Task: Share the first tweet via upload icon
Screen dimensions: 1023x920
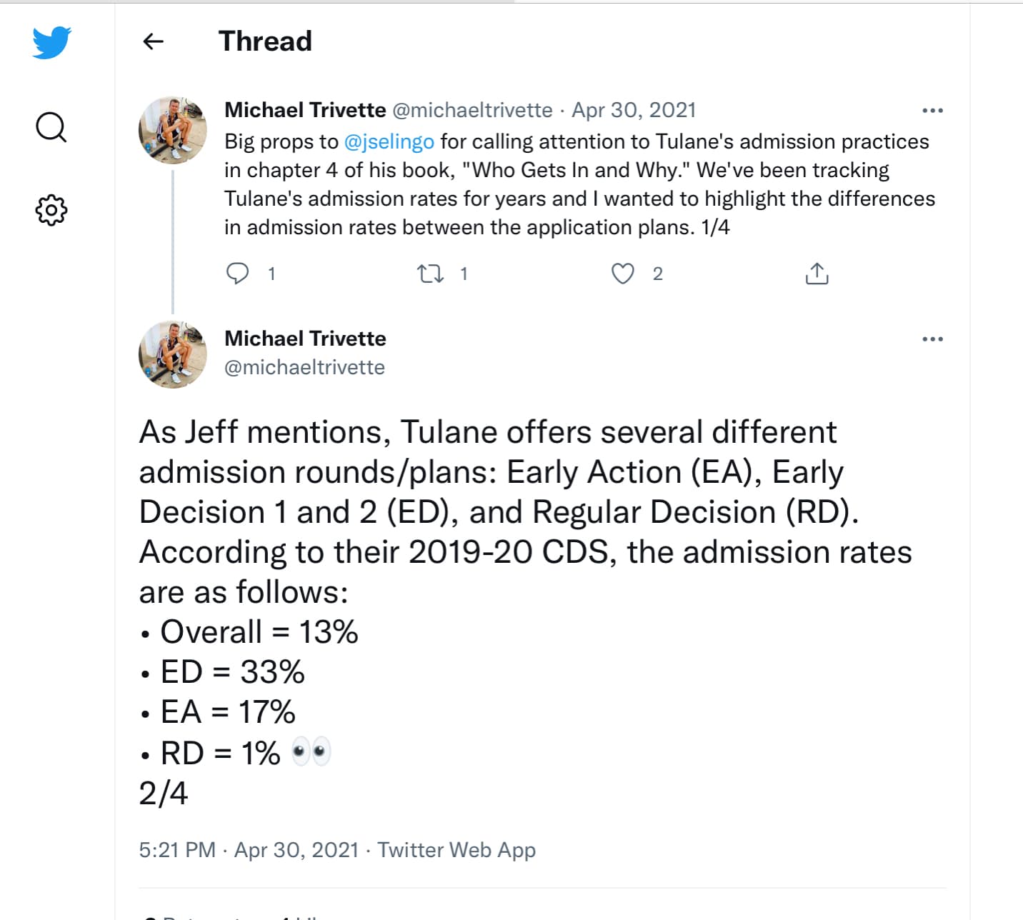Action: (817, 274)
